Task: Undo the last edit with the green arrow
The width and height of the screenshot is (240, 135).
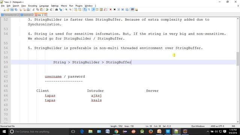Action: 47,10
